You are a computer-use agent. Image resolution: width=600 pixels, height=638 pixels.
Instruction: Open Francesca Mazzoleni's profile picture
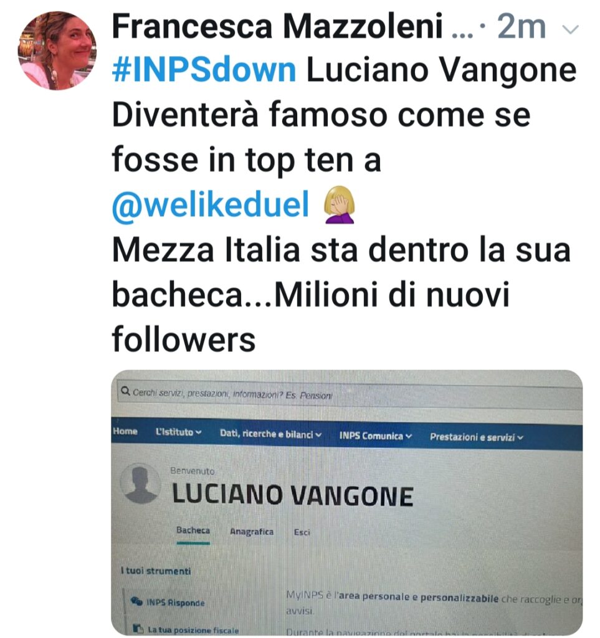(x=57, y=50)
